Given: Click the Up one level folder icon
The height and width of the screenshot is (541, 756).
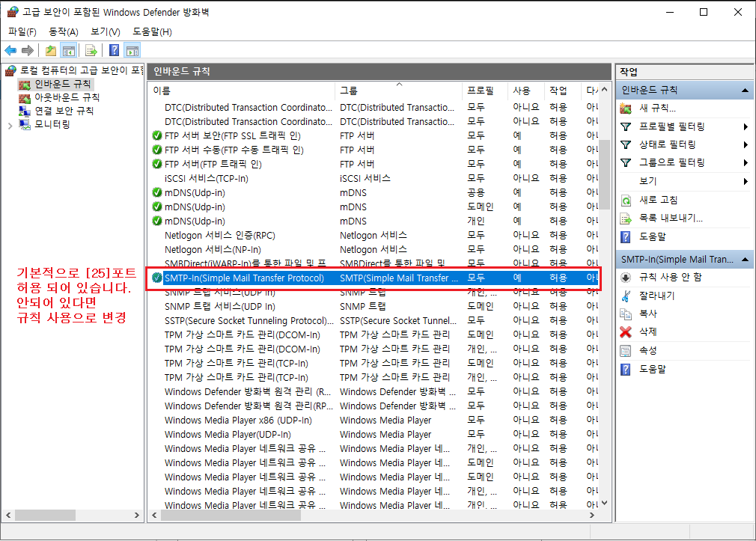Looking at the screenshot, I should point(51,50).
